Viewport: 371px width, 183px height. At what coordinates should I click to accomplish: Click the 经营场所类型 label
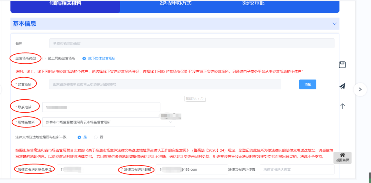point(26,58)
